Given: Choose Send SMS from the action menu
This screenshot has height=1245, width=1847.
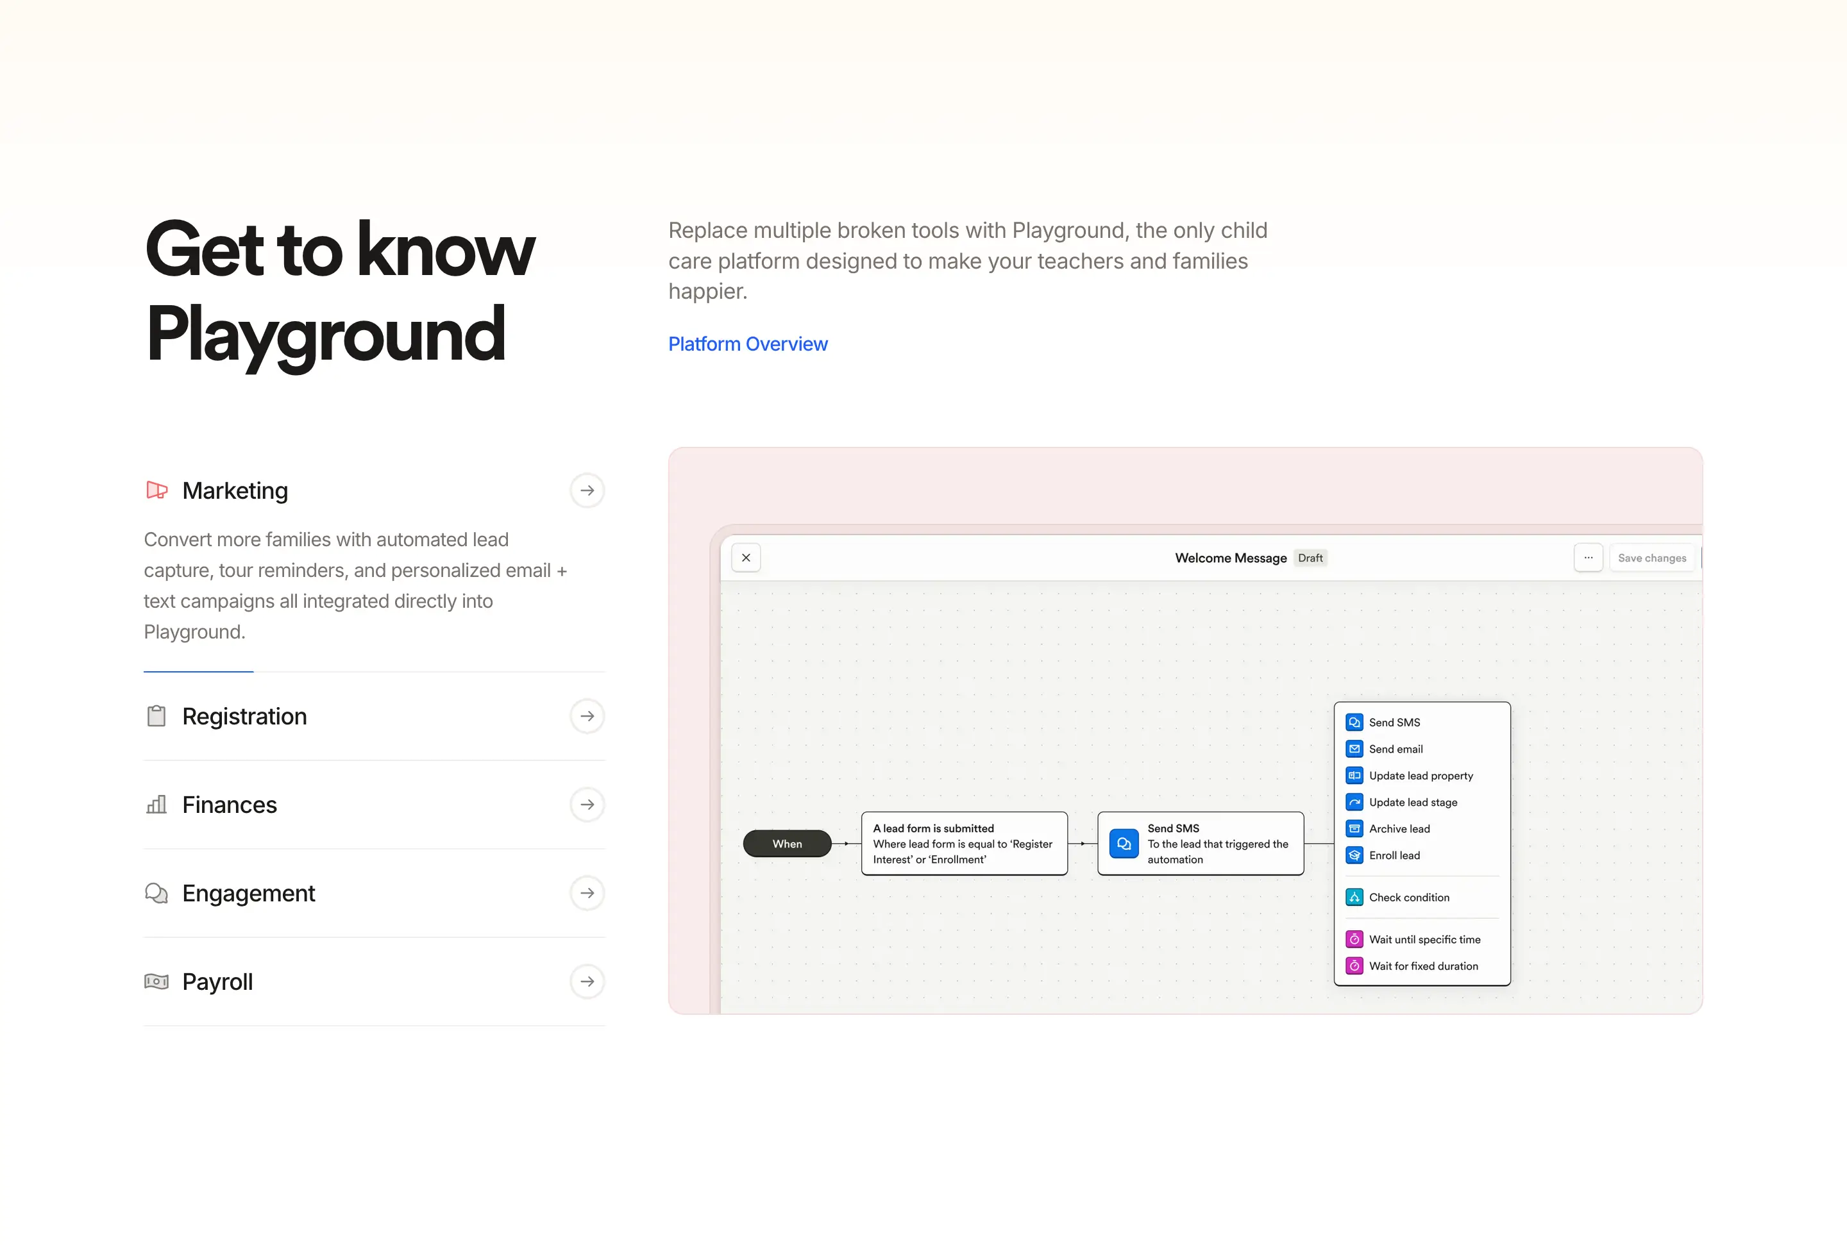Looking at the screenshot, I should coord(1421,723).
